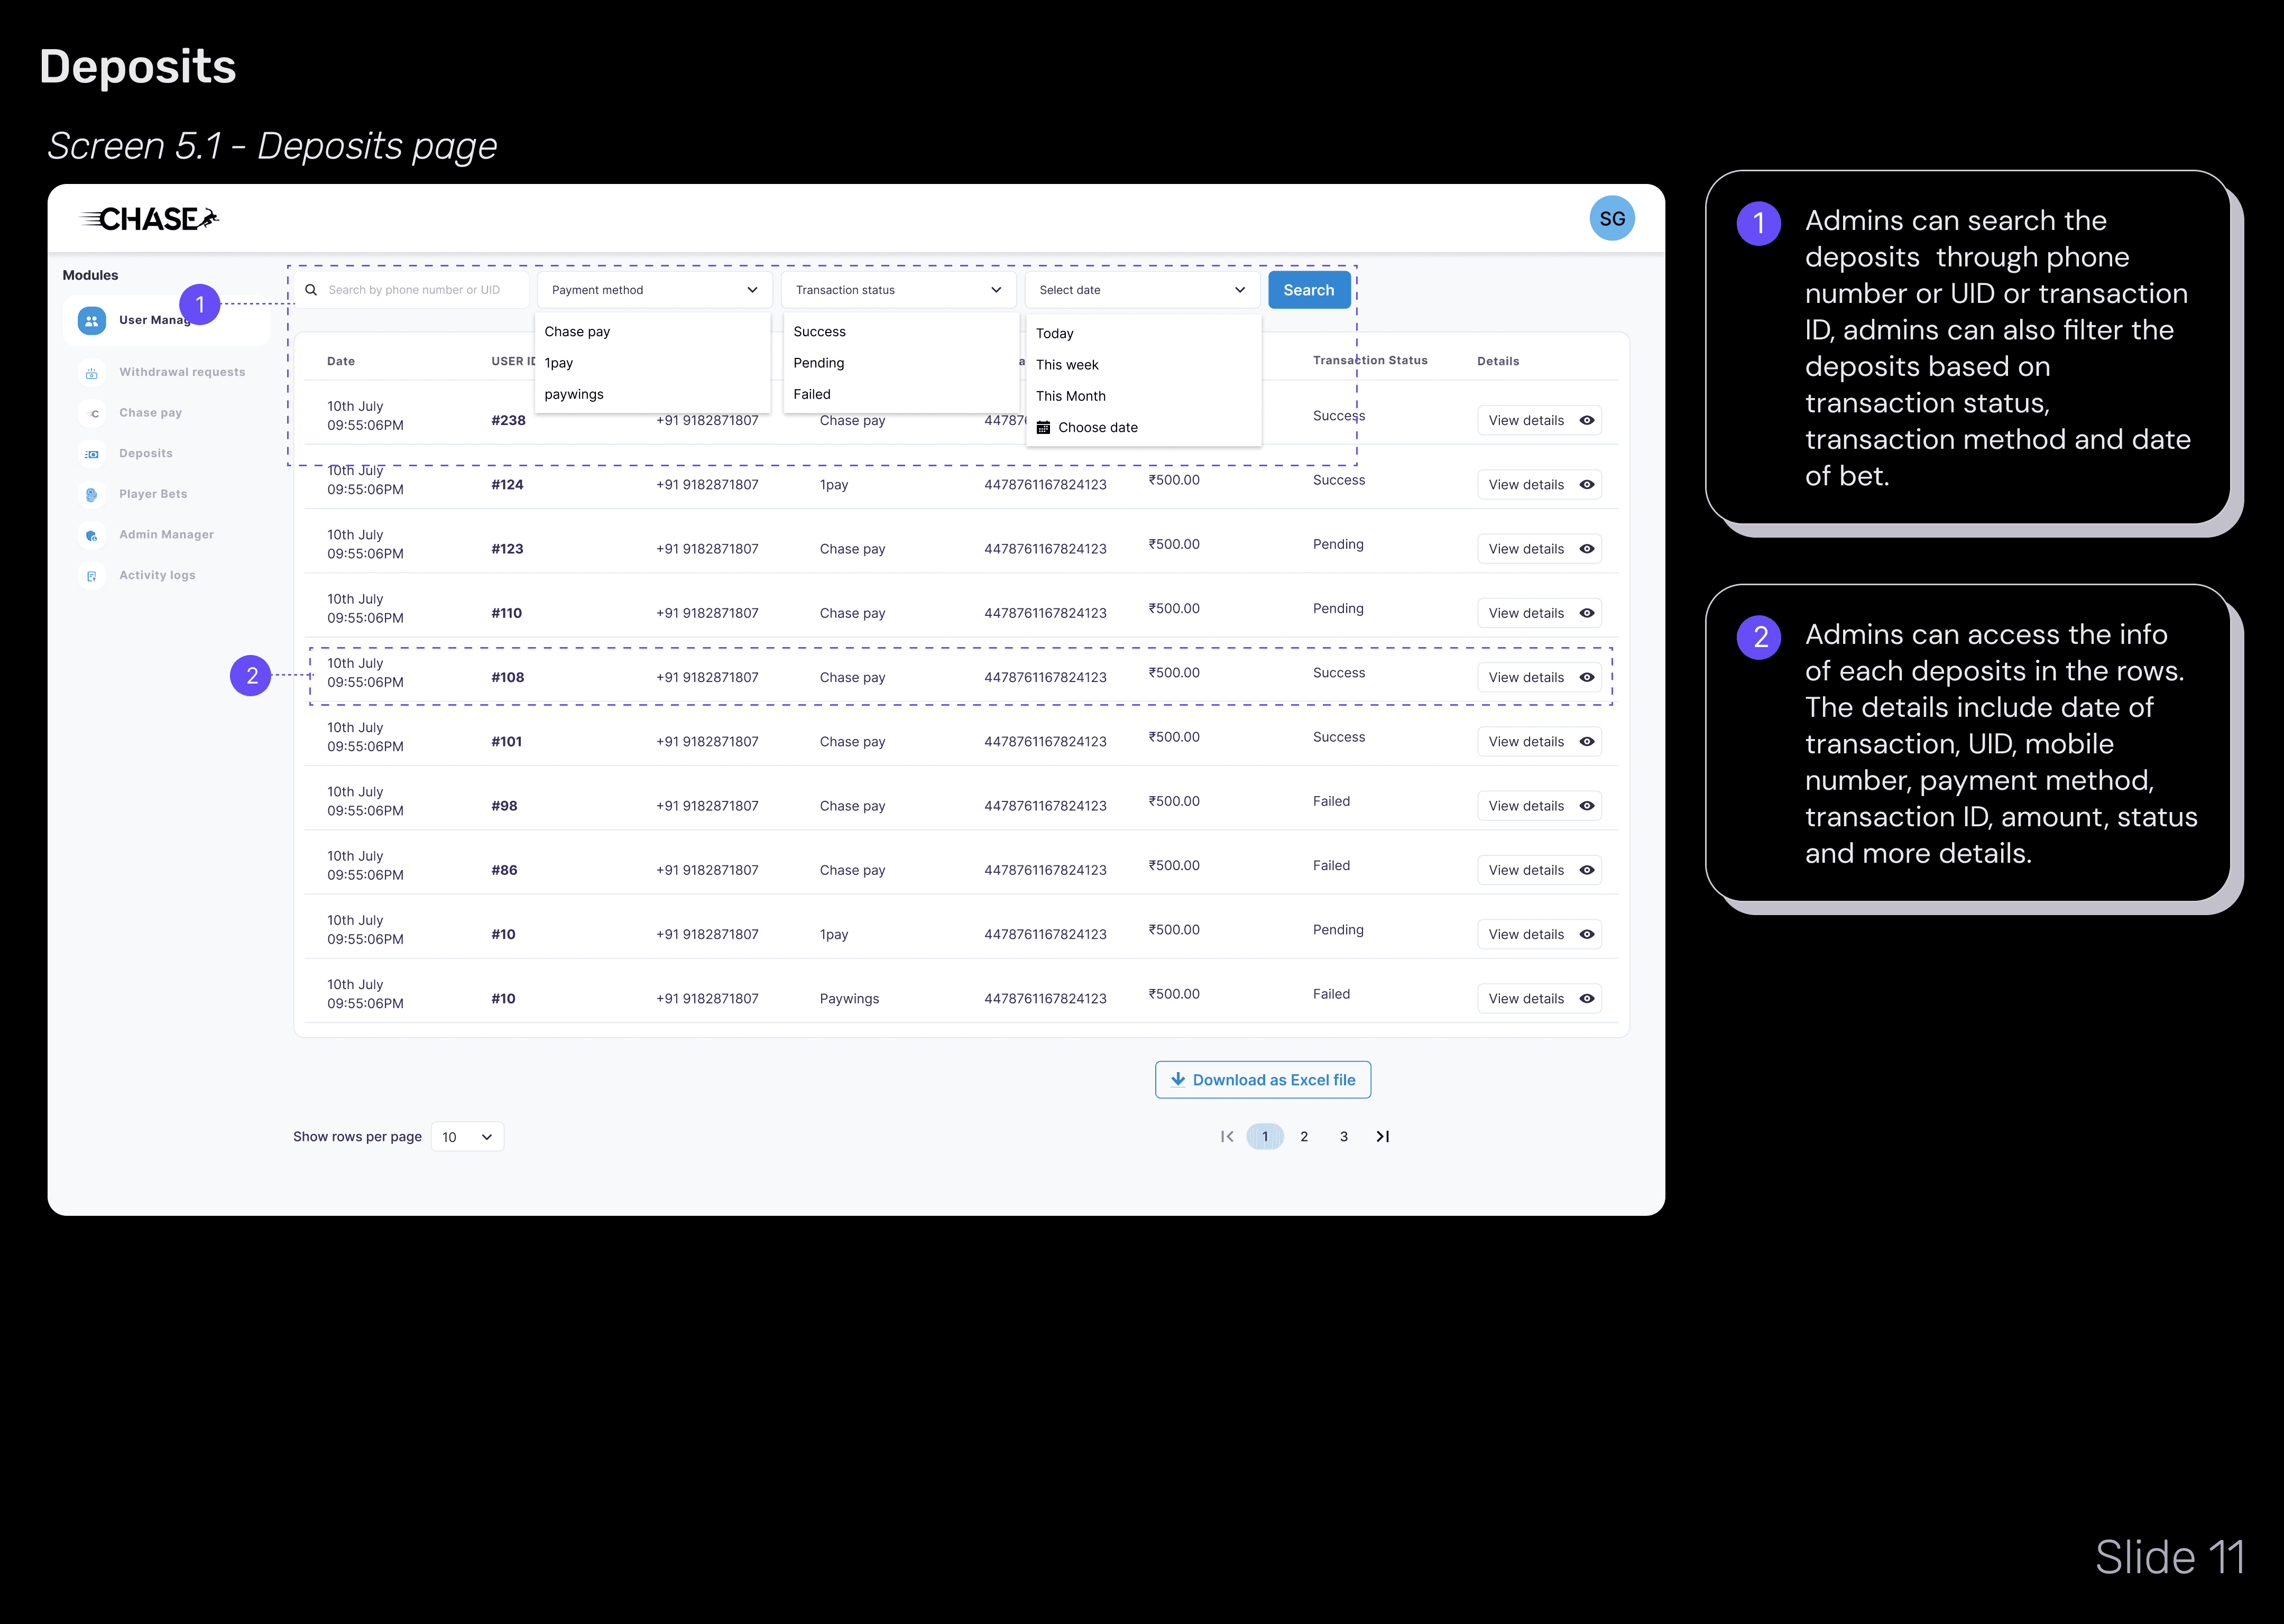Click the User Management module icon
This screenshot has width=2284, height=1624.
[92, 320]
